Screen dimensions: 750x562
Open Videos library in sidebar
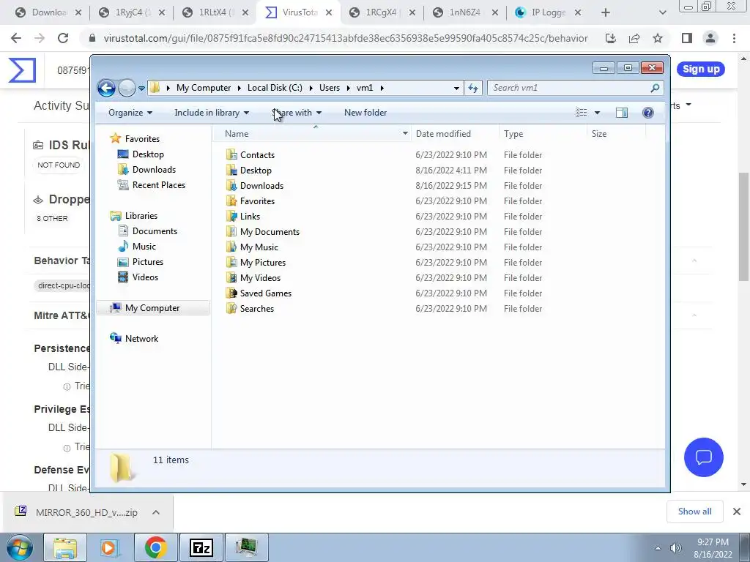pos(145,277)
